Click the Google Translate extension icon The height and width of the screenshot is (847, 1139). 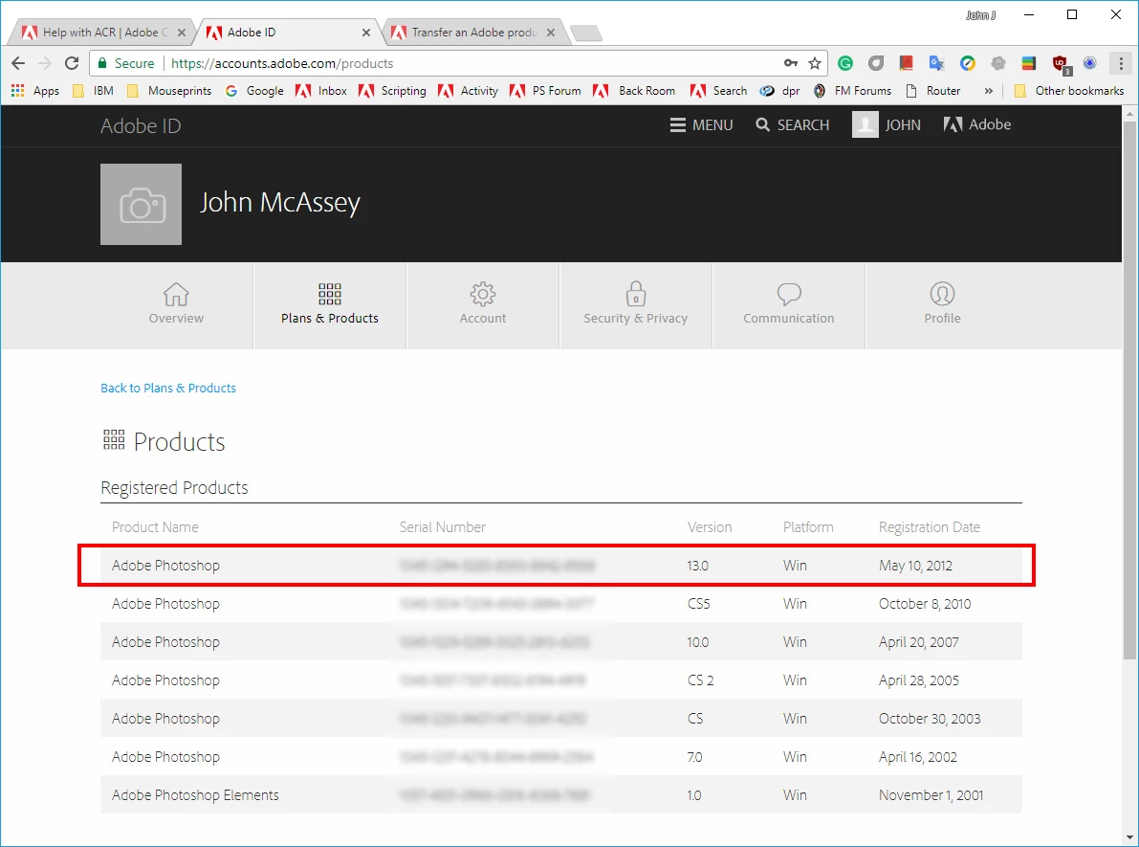(x=936, y=63)
